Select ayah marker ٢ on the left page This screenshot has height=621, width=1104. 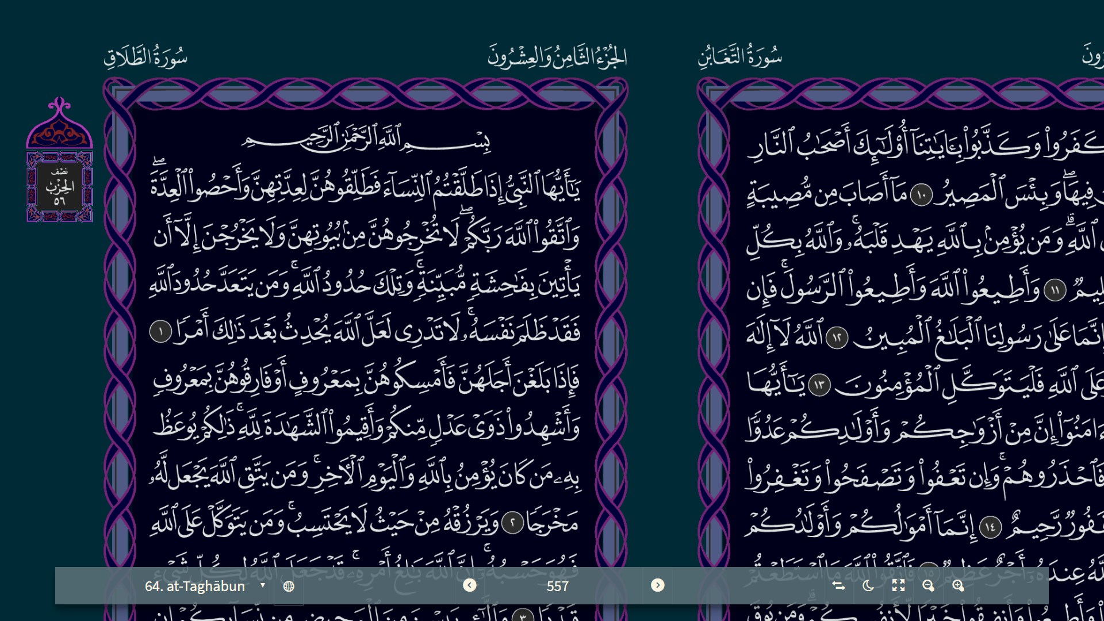[x=513, y=522]
